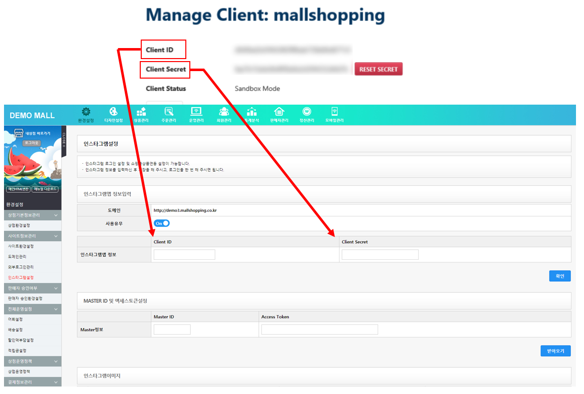This screenshot has height=394, width=584.
Task: Collapse the 사이트정보관리 sidebar section
Action: pos(33,236)
